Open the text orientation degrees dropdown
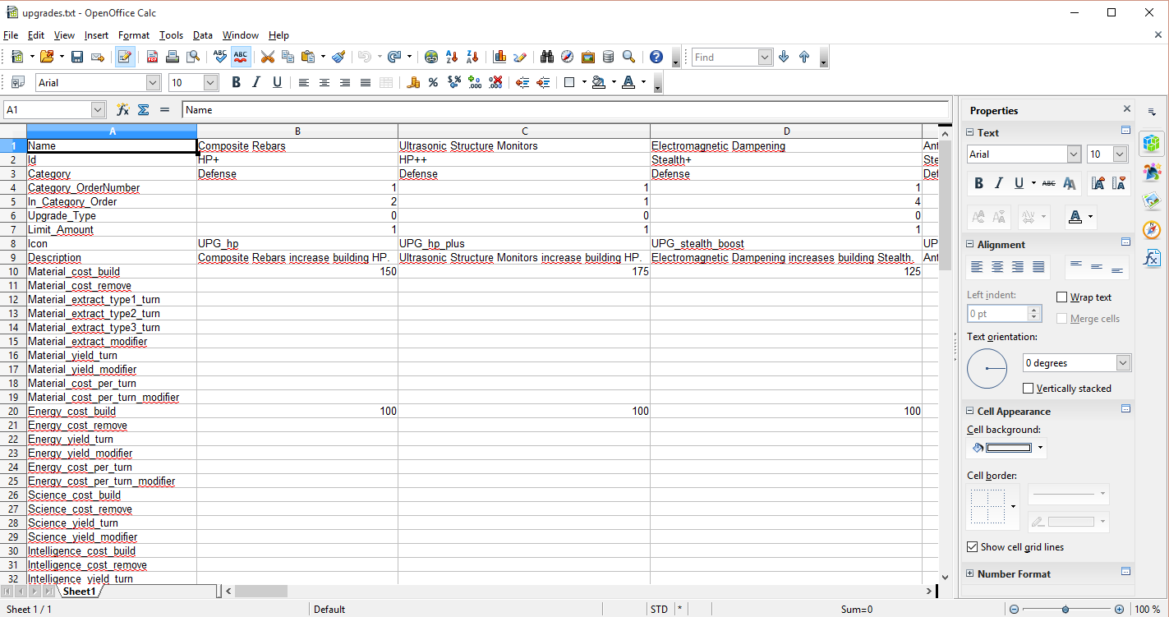Viewport: 1169px width, 617px height. pos(1123,363)
